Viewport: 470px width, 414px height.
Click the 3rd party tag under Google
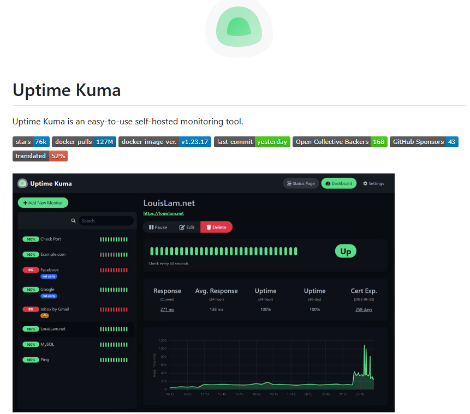[49, 296]
